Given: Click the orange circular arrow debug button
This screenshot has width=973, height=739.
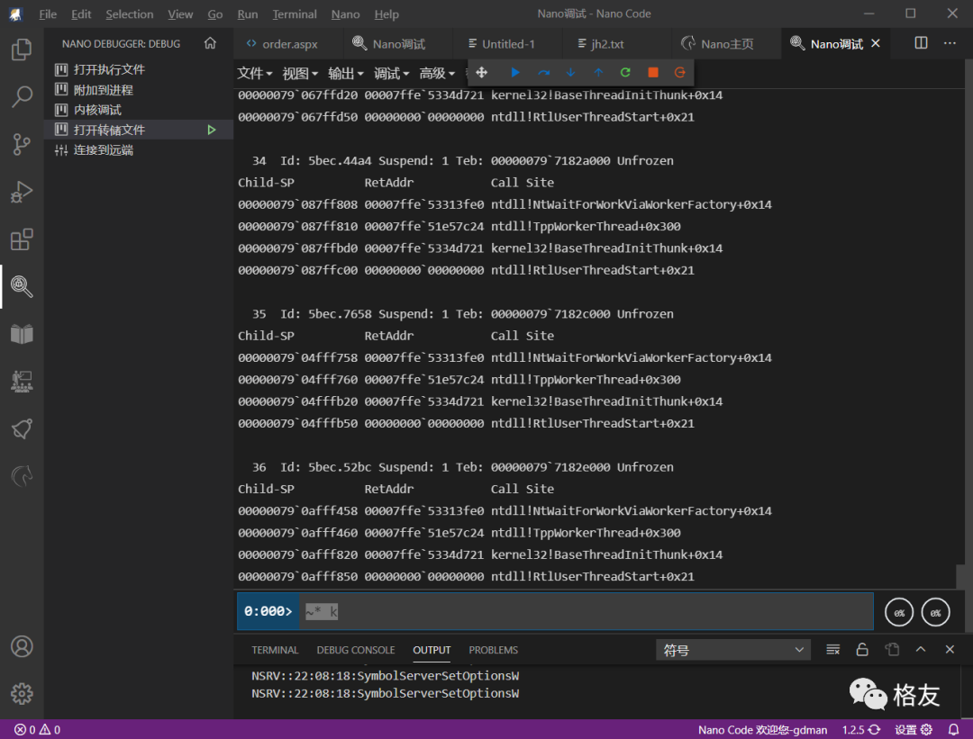Looking at the screenshot, I should [x=680, y=73].
